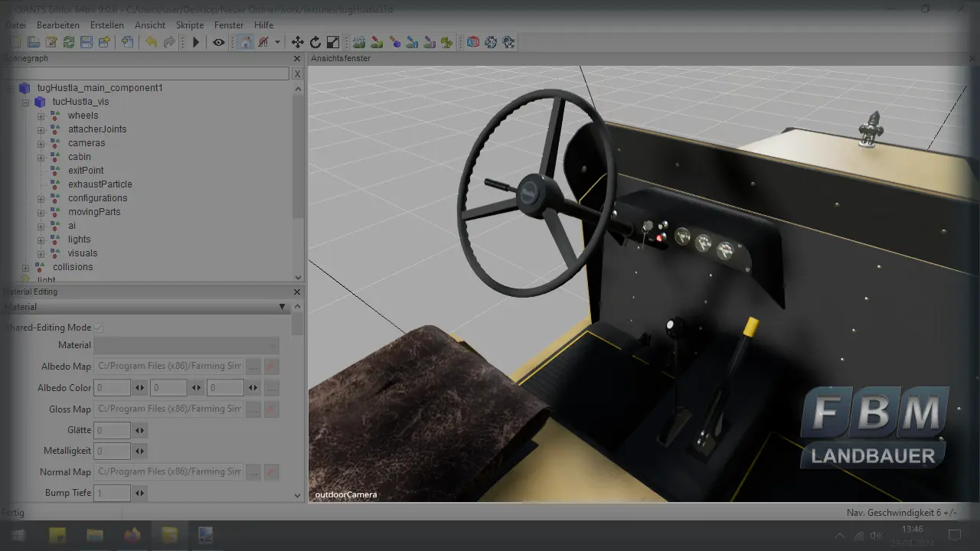This screenshot has height=551, width=980.
Task: Open the Skripte menu
Action: [x=190, y=25]
